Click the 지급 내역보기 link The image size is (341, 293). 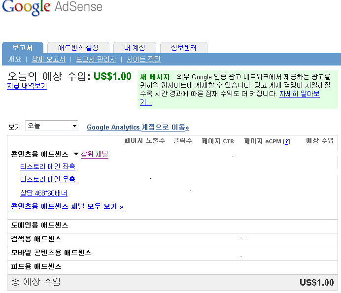tap(27, 86)
